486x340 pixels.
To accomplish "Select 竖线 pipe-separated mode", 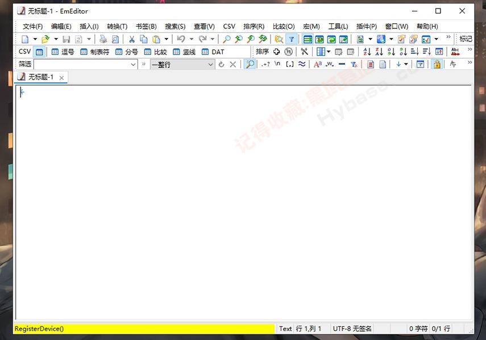I will click(184, 52).
